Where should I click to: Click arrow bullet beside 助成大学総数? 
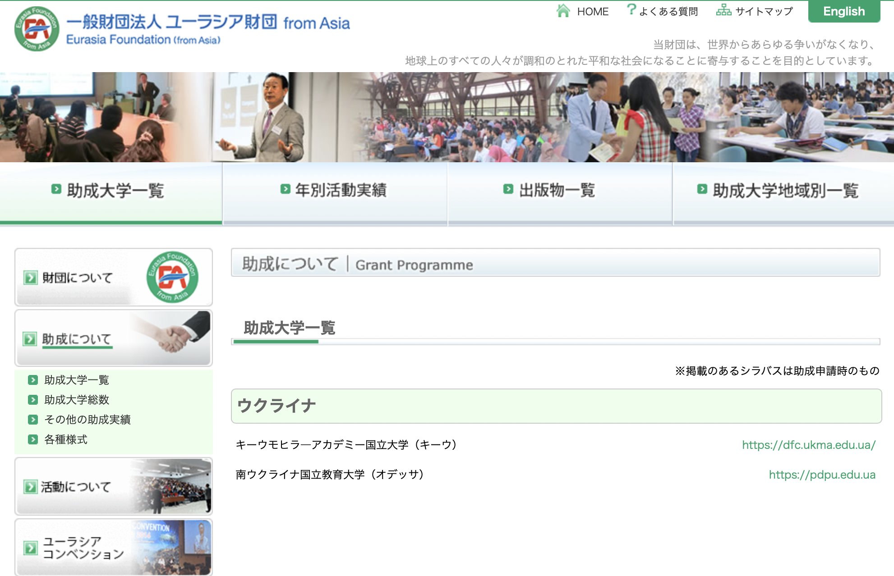[32, 400]
